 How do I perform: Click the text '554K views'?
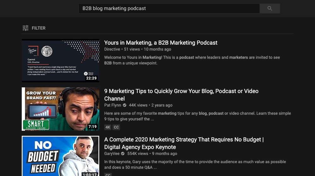point(138,154)
